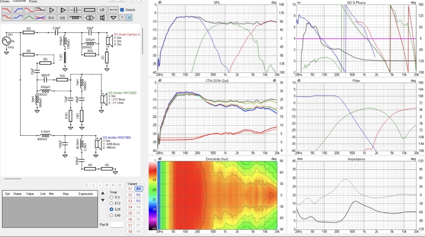Choose the E48 snap radio button

(112, 215)
